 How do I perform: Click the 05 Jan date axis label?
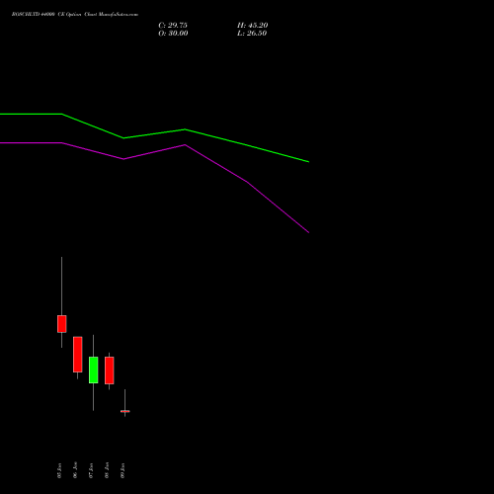[x=59, y=470]
